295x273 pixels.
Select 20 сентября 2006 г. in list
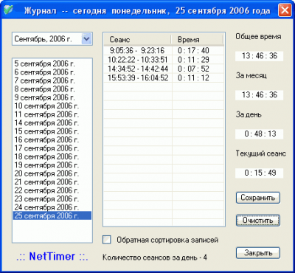pyautogui.click(x=52, y=173)
